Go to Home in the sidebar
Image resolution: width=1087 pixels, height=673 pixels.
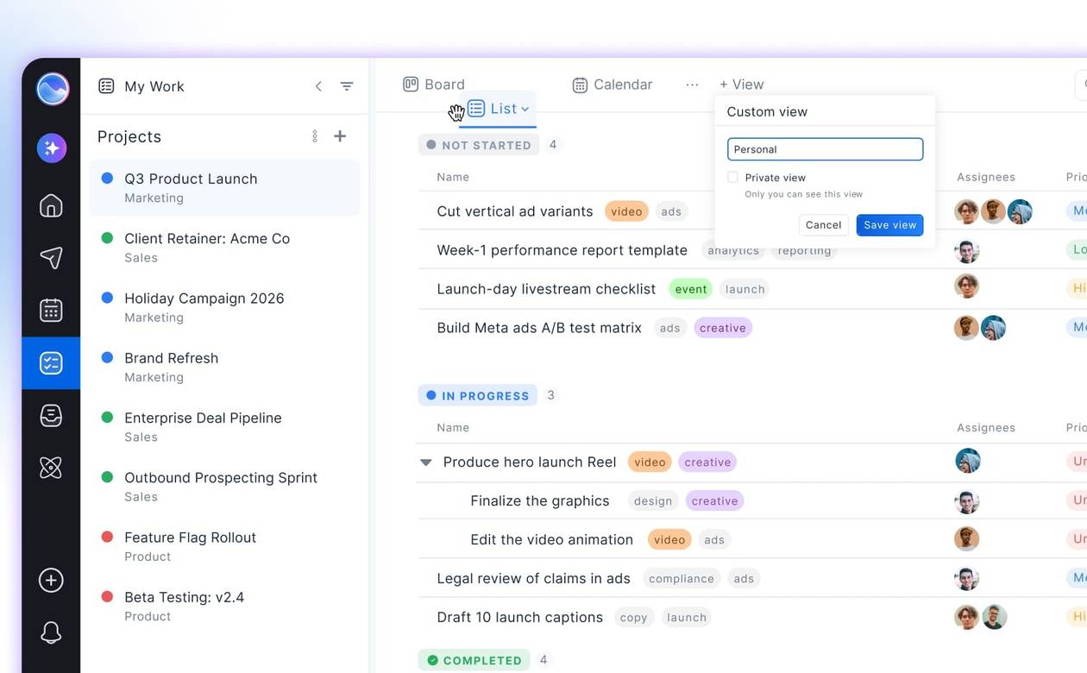point(51,205)
